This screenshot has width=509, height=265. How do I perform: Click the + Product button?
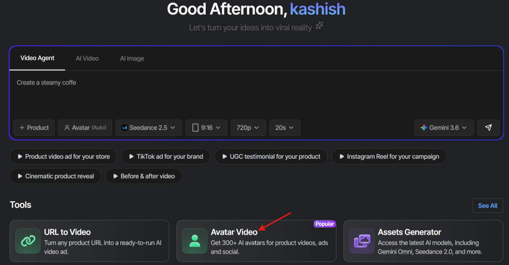(x=34, y=128)
